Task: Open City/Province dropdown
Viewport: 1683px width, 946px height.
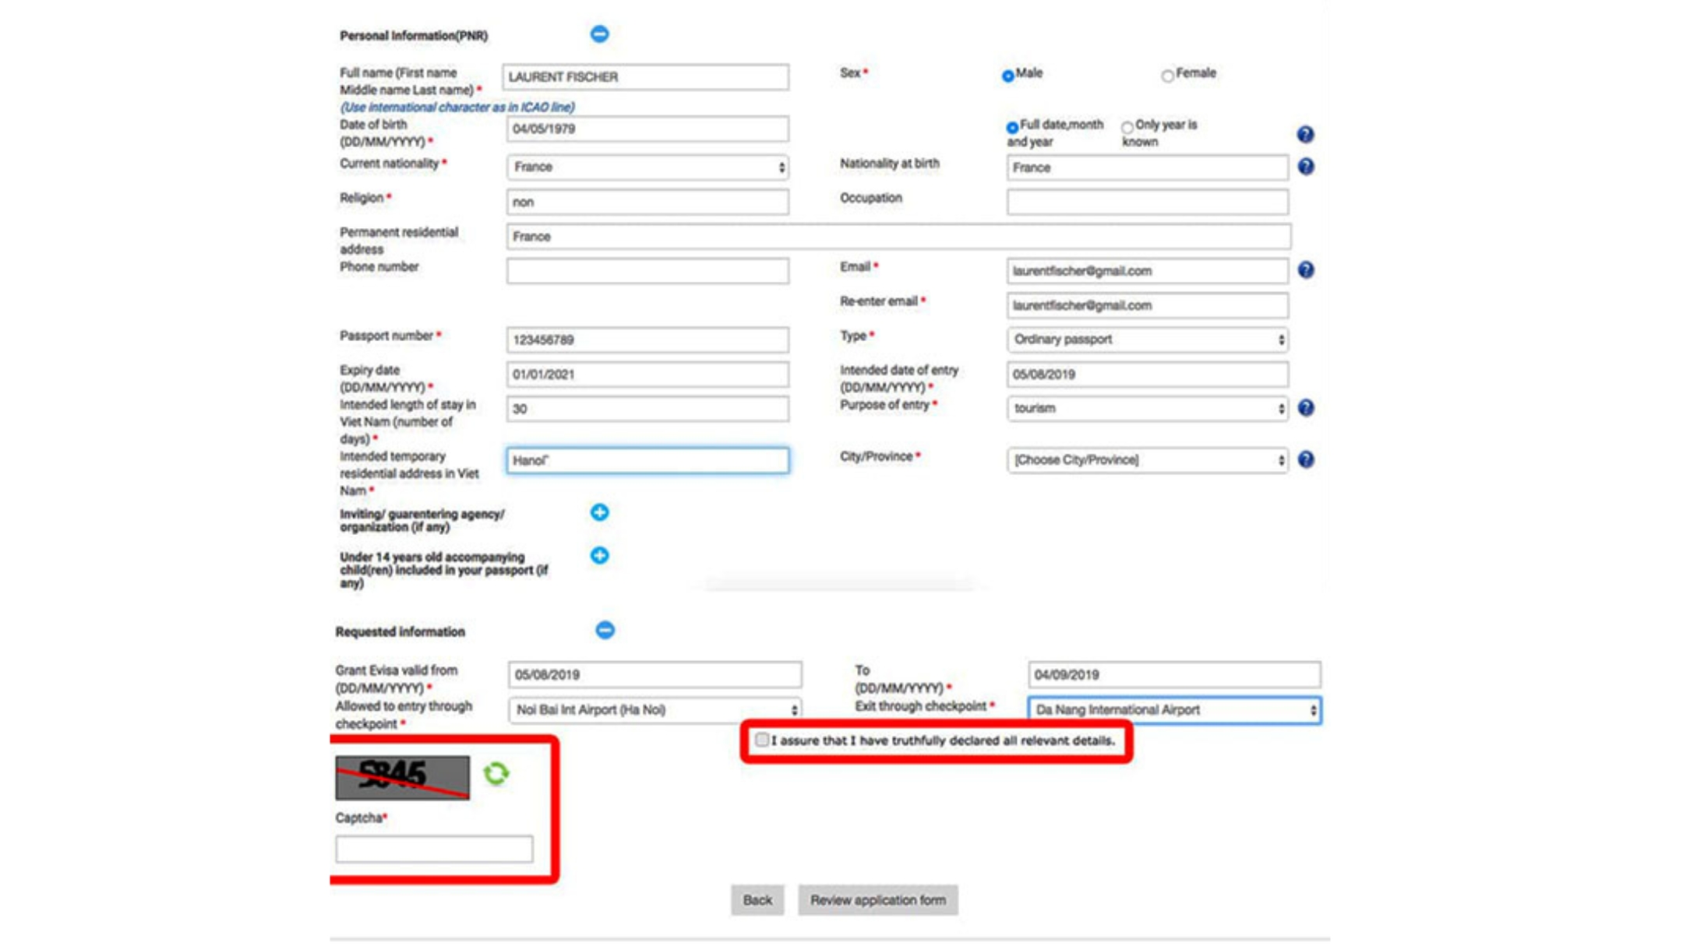Action: click(x=1147, y=459)
